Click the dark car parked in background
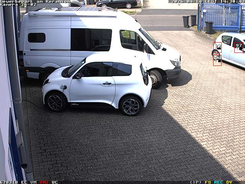Viewport: 245px width, 184px height. click(117, 4)
